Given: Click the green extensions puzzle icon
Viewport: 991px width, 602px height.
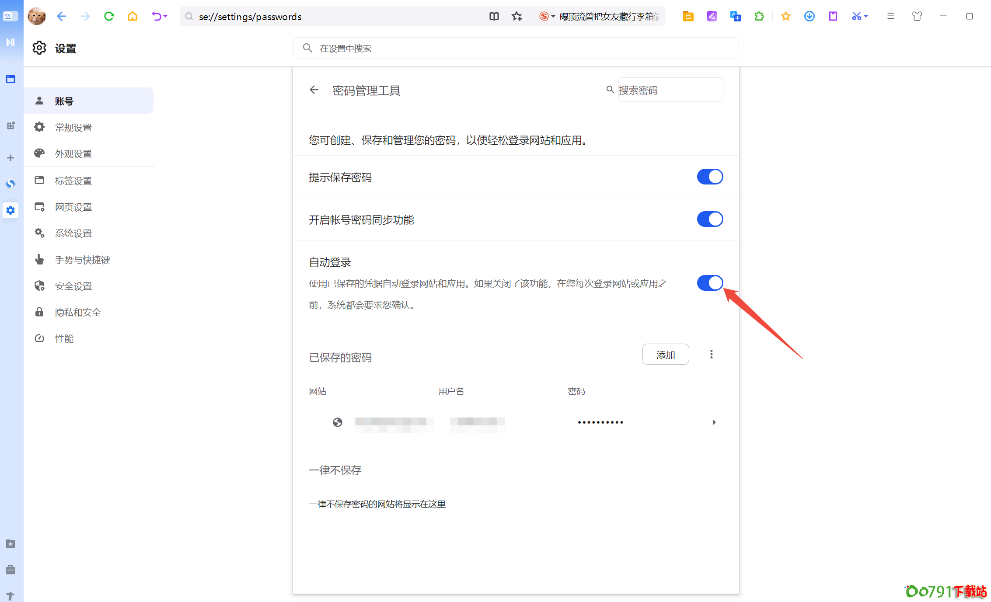Looking at the screenshot, I should click(x=759, y=17).
